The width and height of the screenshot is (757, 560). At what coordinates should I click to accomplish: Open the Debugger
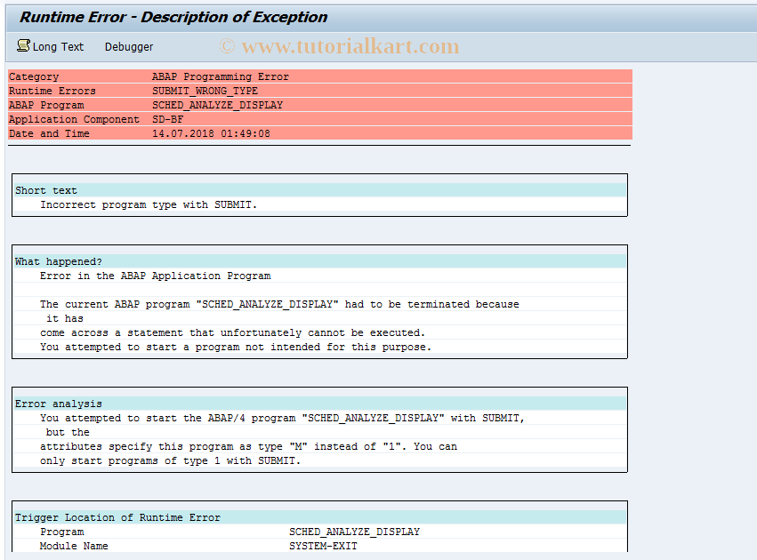128,46
